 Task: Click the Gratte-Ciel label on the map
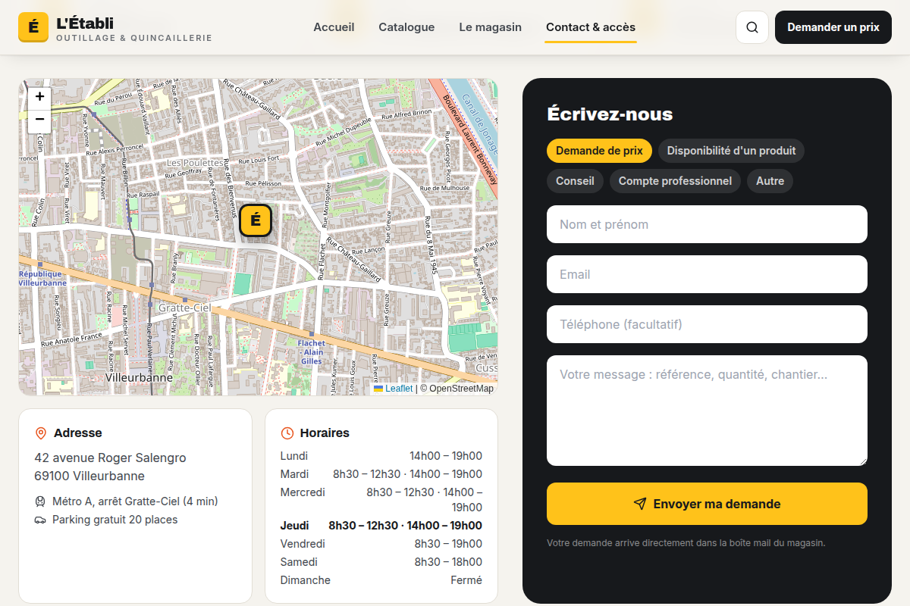(184, 308)
